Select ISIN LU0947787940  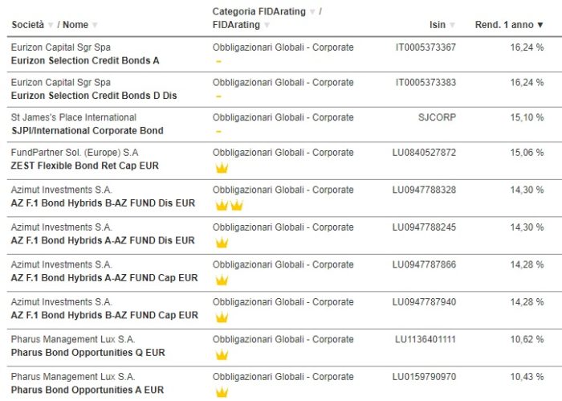point(424,302)
